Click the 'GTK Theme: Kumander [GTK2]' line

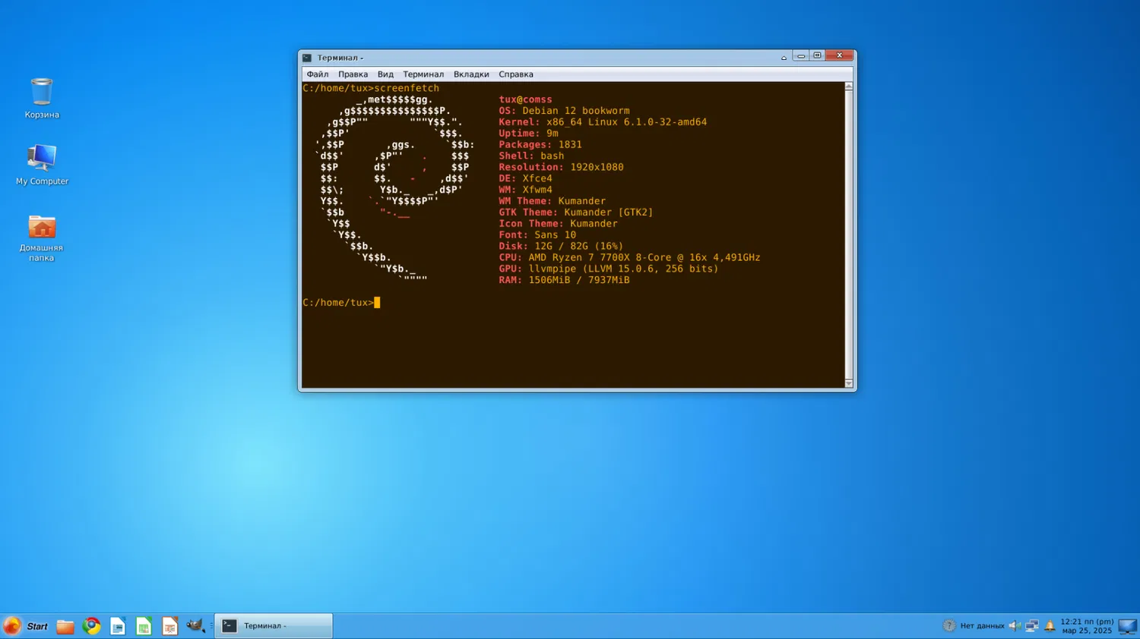click(x=576, y=212)
